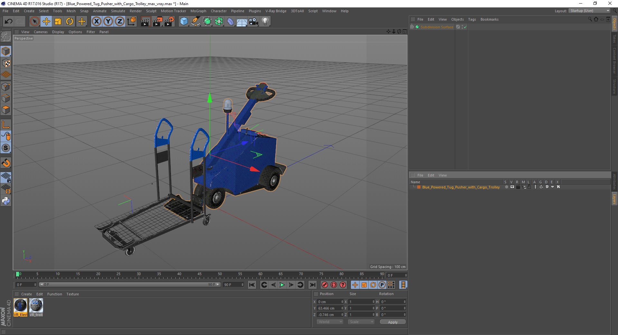The image size is (618, 335).
Task: Select Points mode
Action: coord(6,87)
